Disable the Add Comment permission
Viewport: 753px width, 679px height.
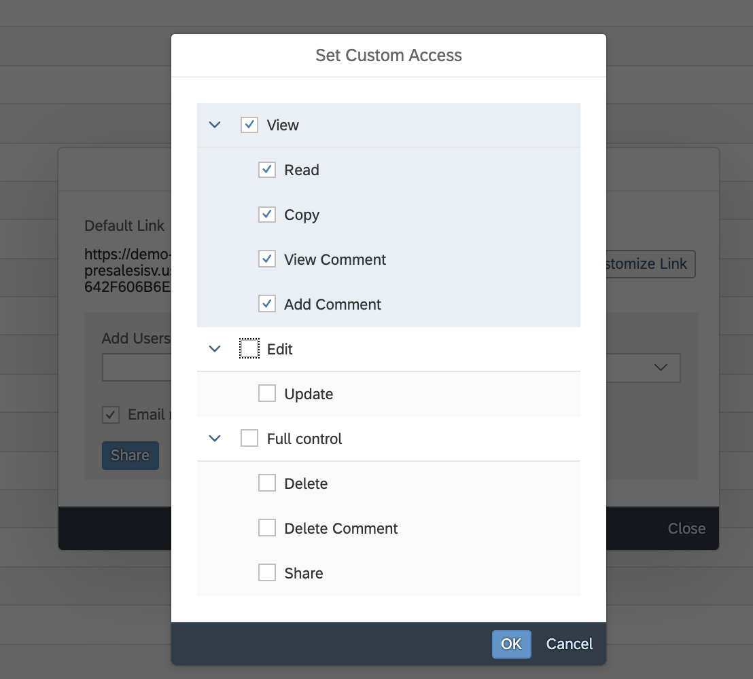267,304
